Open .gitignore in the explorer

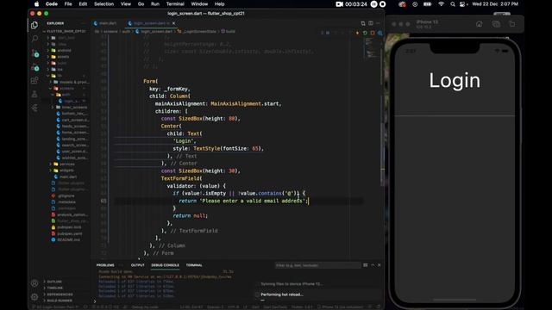[x=66, y=195]
